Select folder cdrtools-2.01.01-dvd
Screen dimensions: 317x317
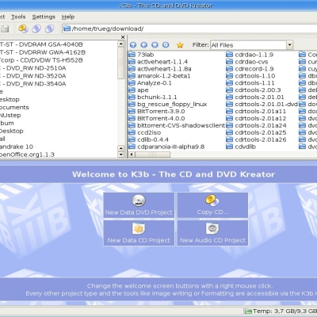pyautogui.click(x=266, y=105)
